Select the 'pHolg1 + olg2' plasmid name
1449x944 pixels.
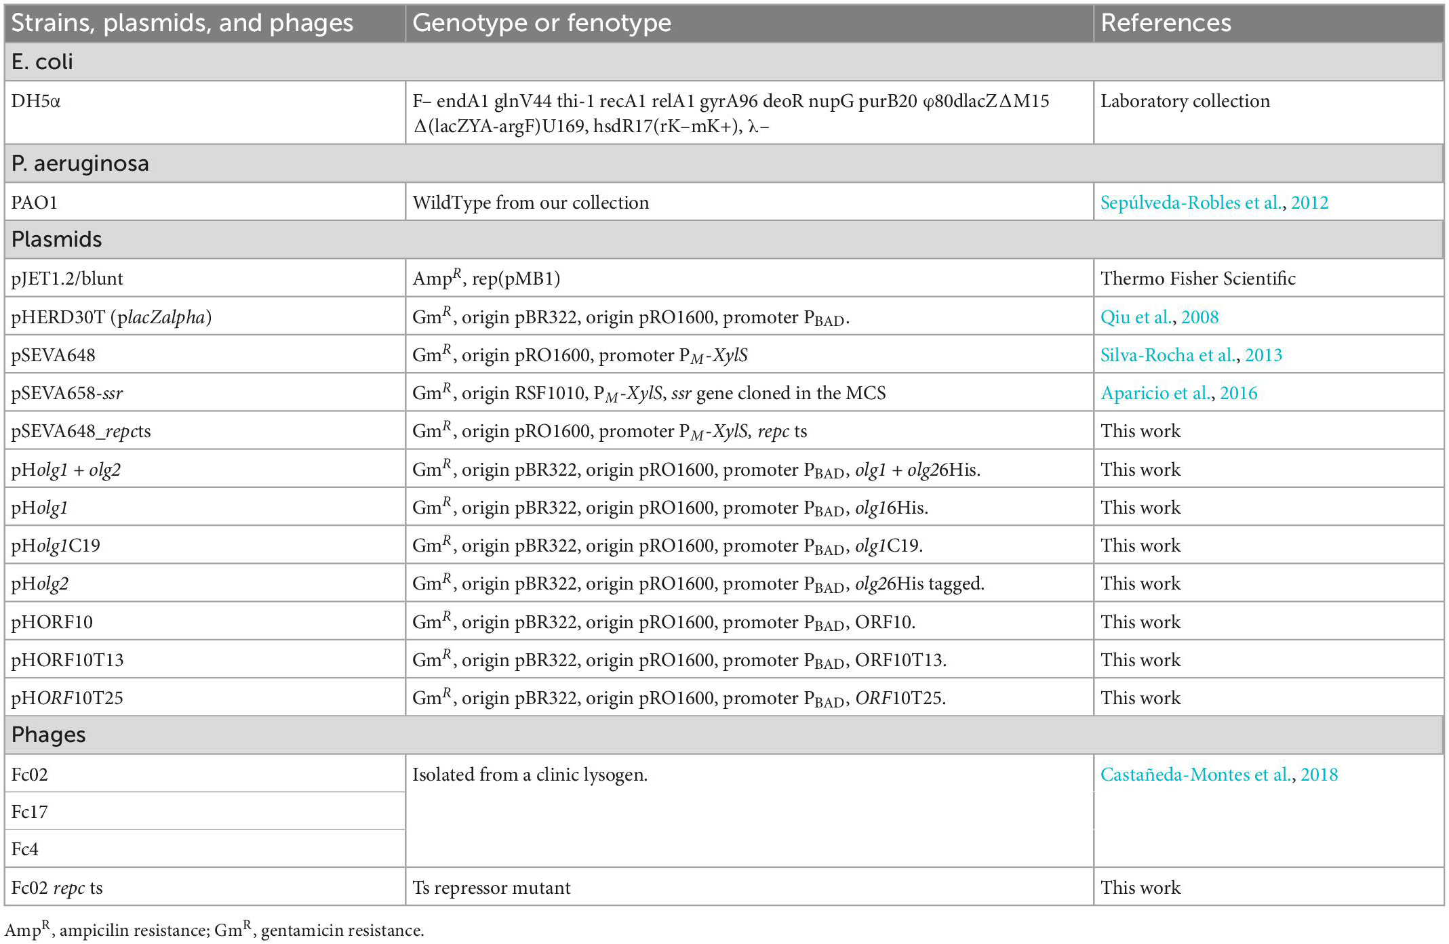tap(65, 470)
